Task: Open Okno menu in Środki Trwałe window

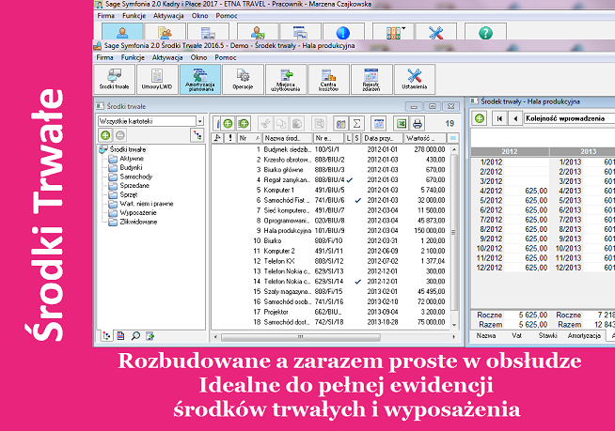Action: (x=198, y=57)
